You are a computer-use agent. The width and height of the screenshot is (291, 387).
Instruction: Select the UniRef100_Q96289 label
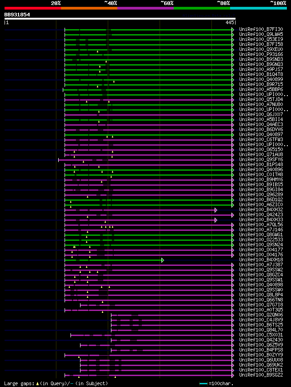[x=261, y=194]
